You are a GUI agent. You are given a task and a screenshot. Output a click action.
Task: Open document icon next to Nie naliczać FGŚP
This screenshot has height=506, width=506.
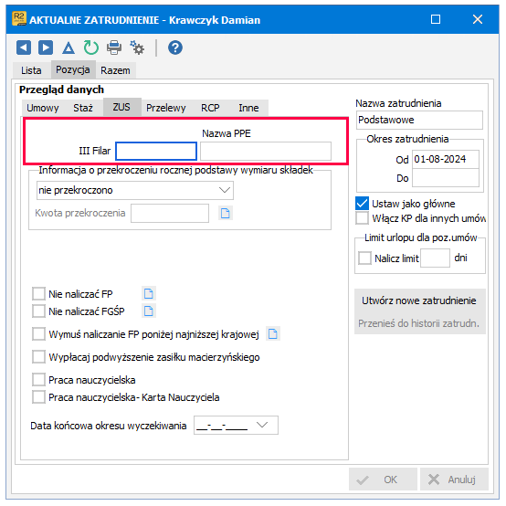(x=149, y=311)
